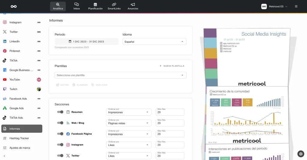Screen dimensions: 307x160
Task: Open Ordenar por dropdown for Facebook Página
Action: pos(129,134)
